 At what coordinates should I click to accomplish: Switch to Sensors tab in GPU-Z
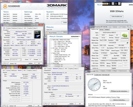[101, 30]
